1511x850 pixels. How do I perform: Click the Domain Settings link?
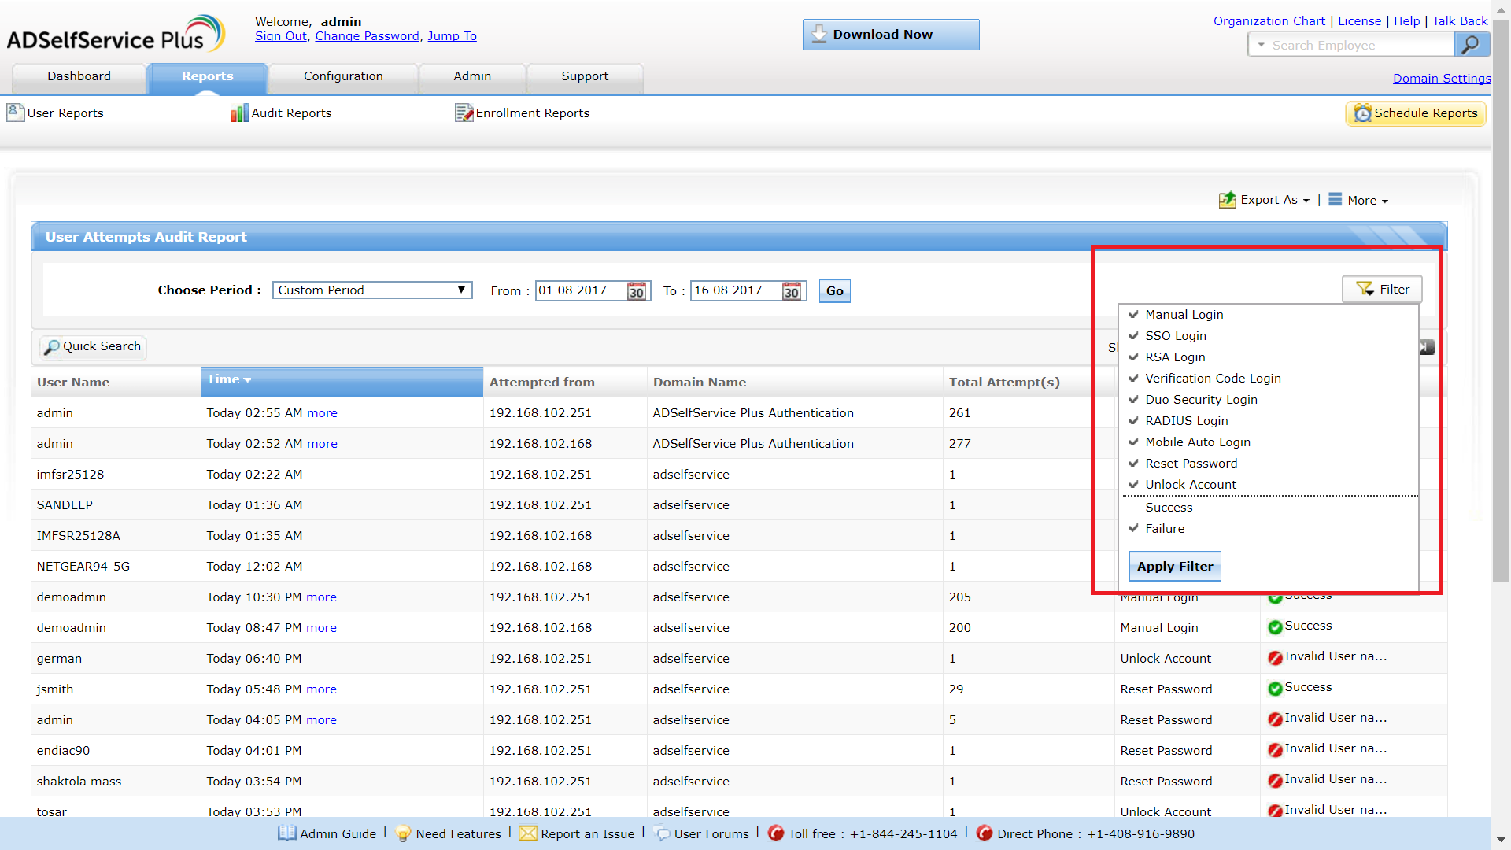[x=1441, y=78]
